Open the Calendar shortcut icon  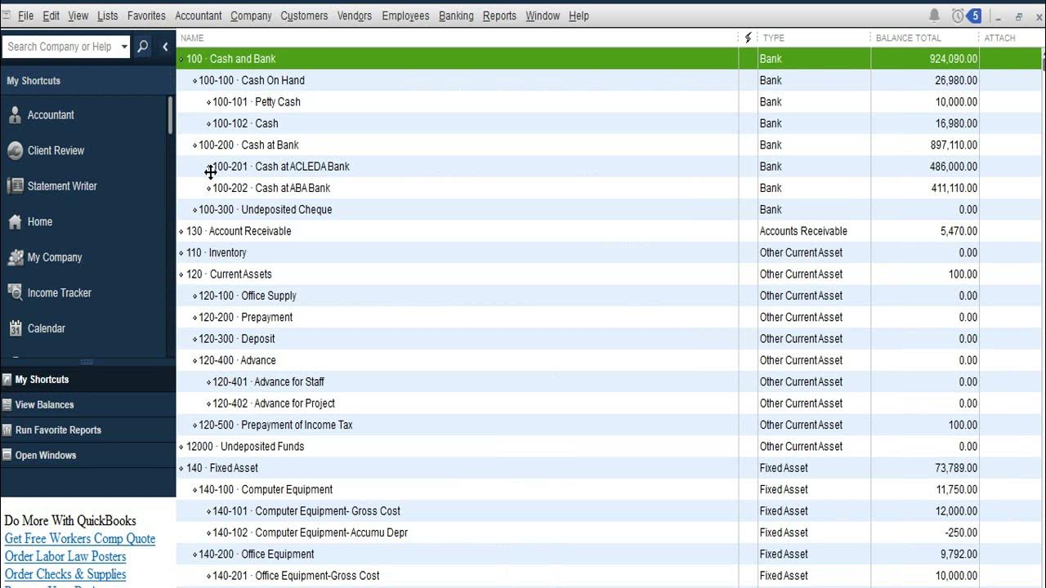(x=15, y=328)
